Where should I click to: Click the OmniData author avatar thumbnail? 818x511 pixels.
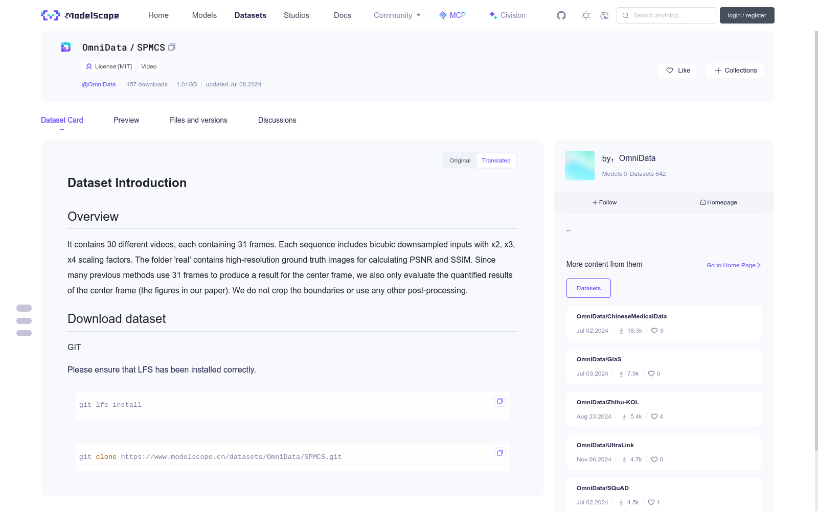(580, 166)
